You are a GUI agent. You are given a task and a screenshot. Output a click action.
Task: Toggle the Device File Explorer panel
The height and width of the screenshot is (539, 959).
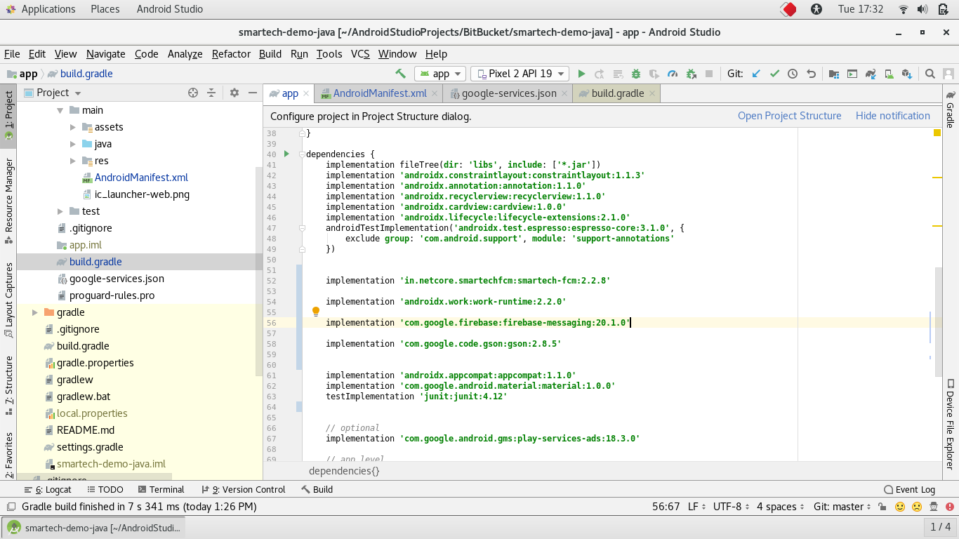[x=951, y=424]
